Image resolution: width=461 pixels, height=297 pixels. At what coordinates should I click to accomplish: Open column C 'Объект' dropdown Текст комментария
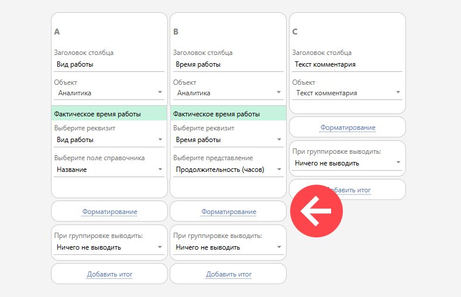(x=347, y=93)
